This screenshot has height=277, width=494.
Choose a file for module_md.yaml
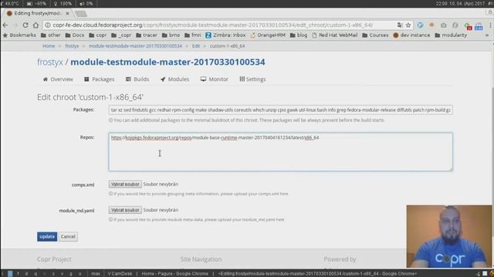tap(125, 210)
